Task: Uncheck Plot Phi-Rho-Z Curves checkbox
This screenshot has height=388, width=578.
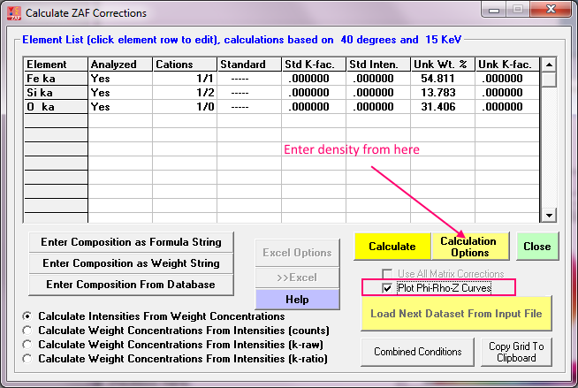Action: coord(387,288)
